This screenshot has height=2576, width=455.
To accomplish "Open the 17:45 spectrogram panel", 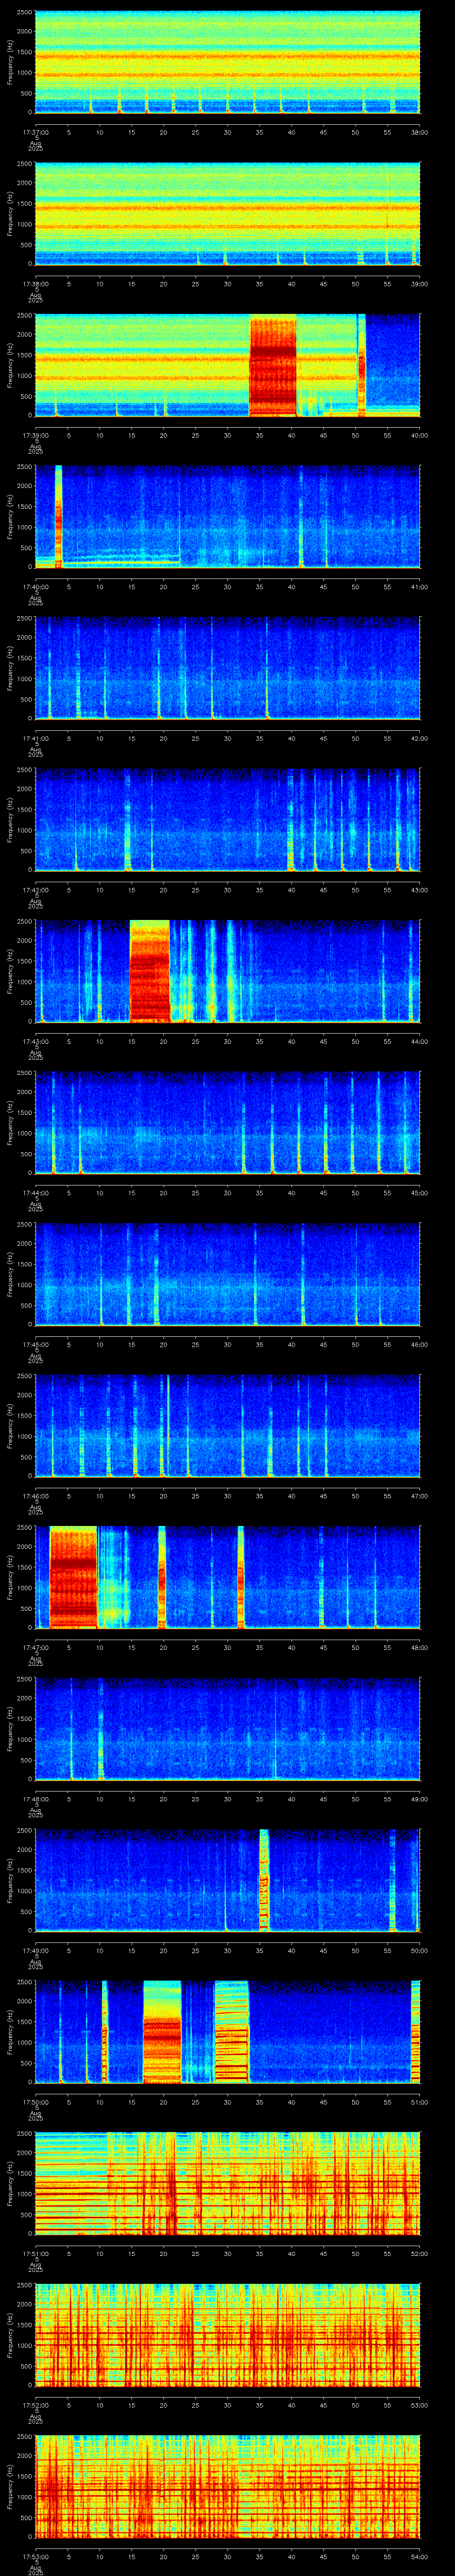I will pyautogui.click(x=227, y=1274).
